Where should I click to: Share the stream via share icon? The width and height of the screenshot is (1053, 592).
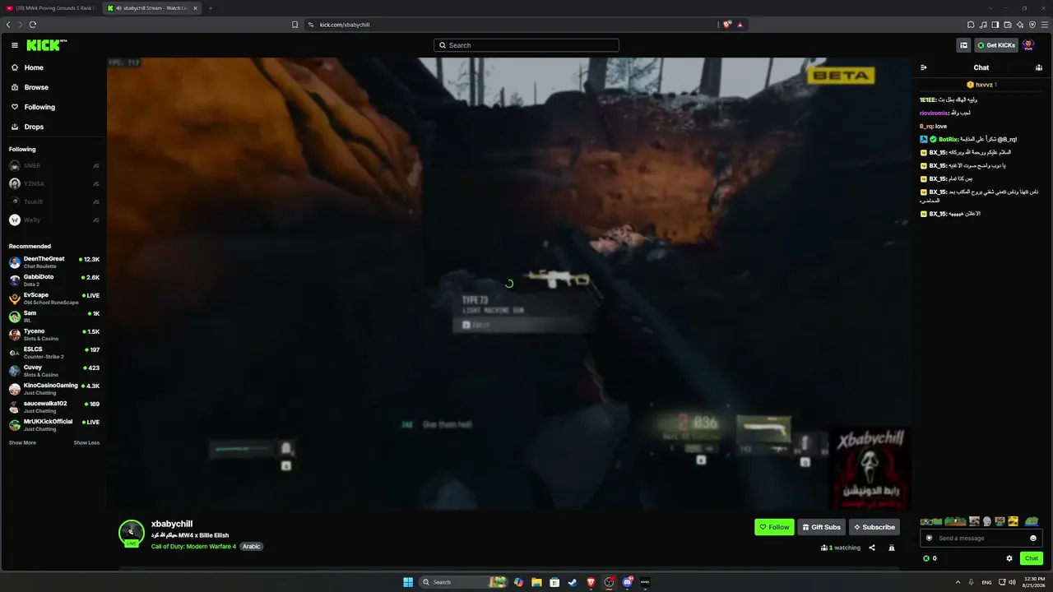pyautogui.click(x=872, y=548)
